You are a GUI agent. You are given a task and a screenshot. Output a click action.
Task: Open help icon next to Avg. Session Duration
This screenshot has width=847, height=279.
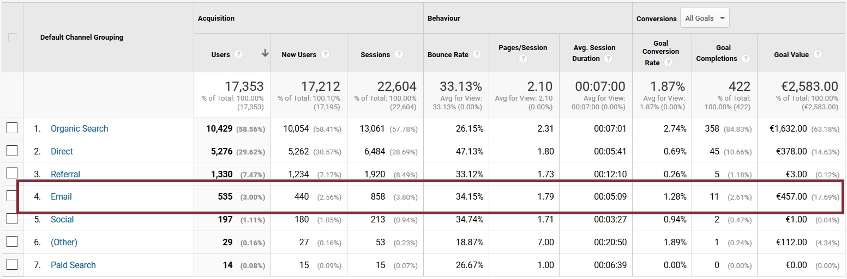(608, 59)
